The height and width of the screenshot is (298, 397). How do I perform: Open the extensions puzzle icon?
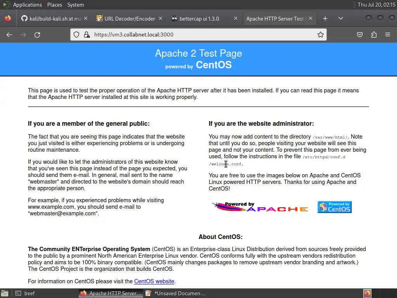coord(374,35)
